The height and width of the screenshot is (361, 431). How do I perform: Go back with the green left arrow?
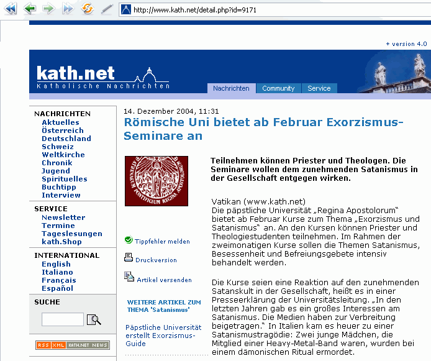pyautogui.click(x=30, y=9)
